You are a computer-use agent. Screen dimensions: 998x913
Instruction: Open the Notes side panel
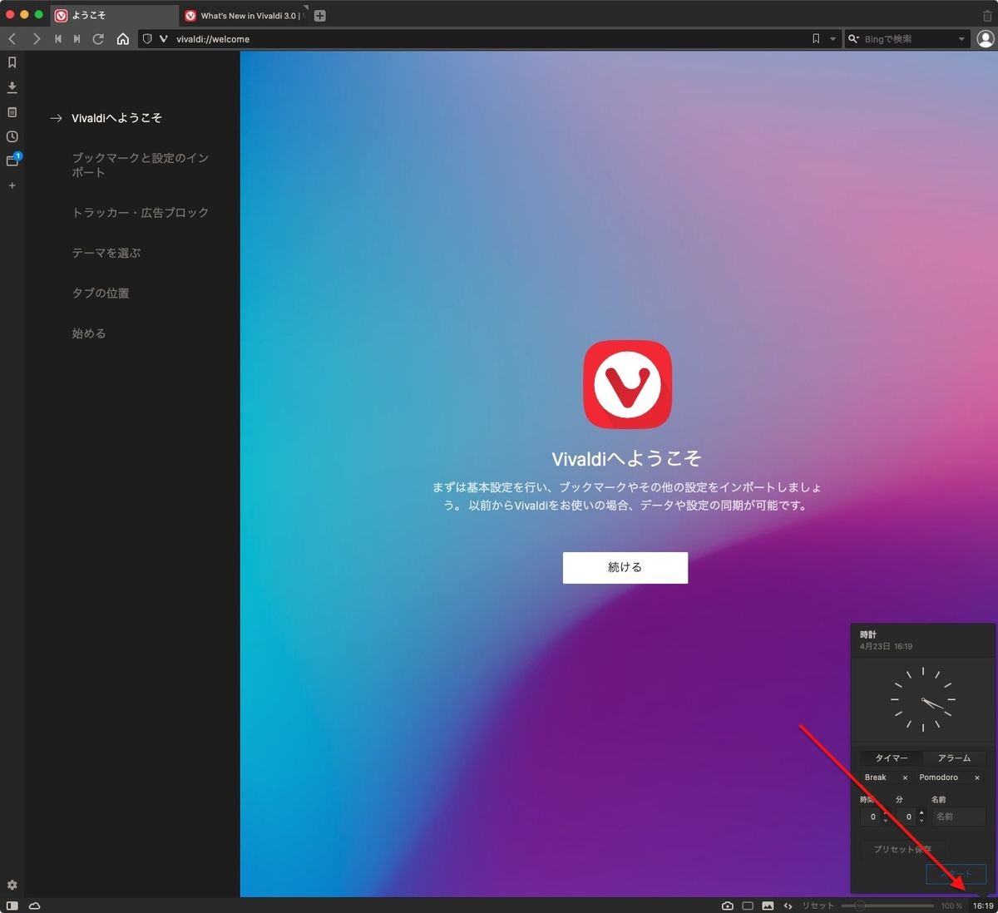click(12, 112)
